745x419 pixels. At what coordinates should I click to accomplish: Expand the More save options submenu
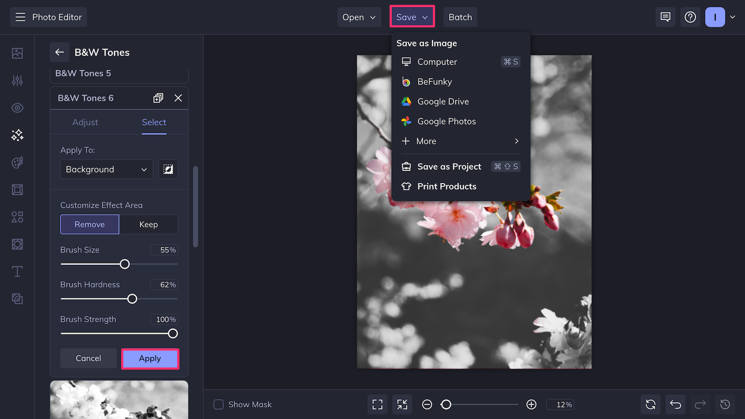(x=461, y=141)
